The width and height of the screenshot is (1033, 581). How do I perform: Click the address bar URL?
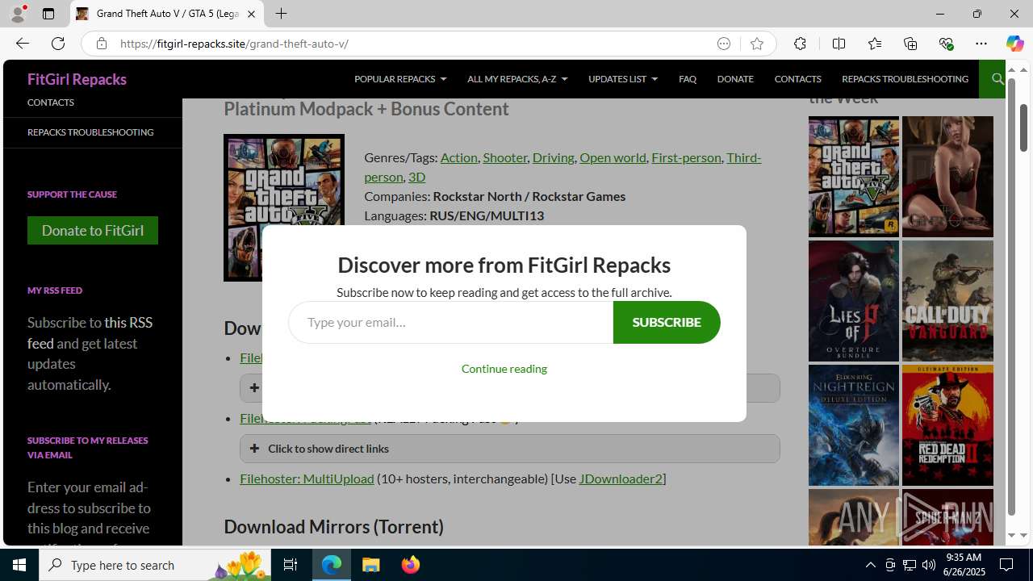point(234,44)
